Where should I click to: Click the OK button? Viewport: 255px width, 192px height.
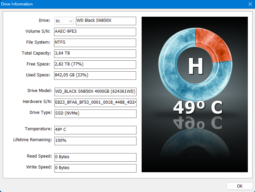point(240,186)
